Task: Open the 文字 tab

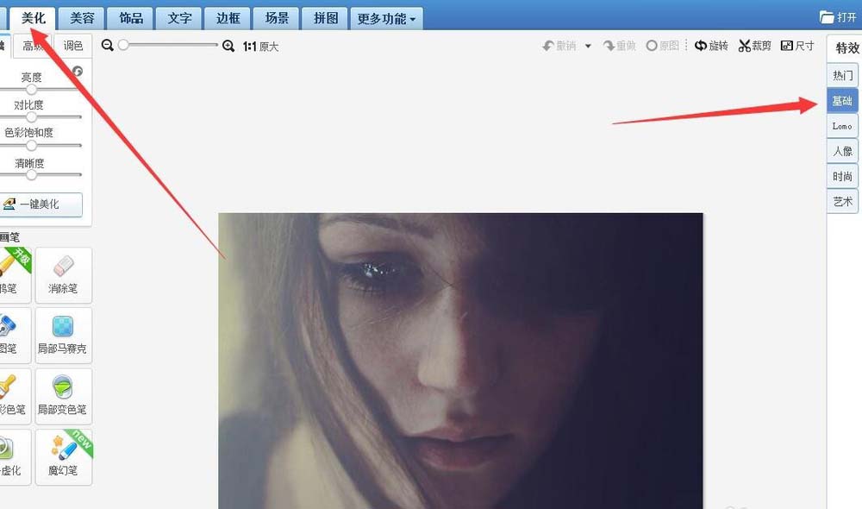Action: (x=179, y=18)
